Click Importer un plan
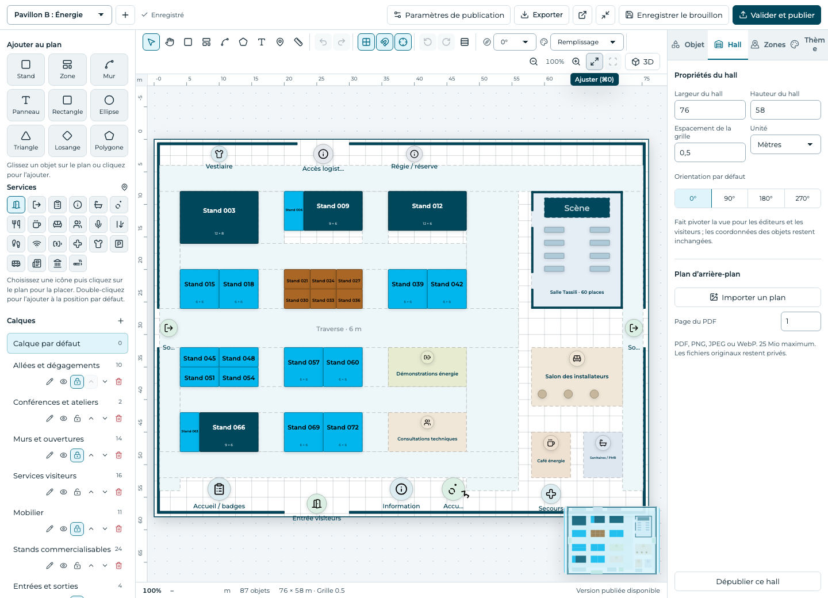828x598 pixels. tap(747, 297)
